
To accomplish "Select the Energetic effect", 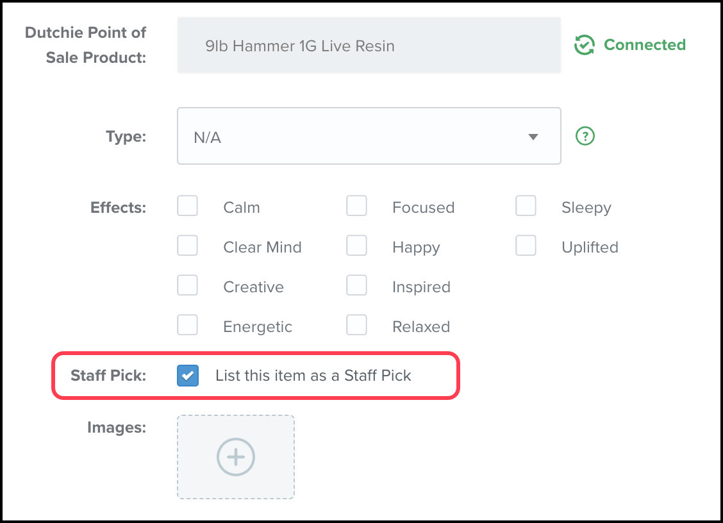I will pyautogui.click(x=187, y=325).
